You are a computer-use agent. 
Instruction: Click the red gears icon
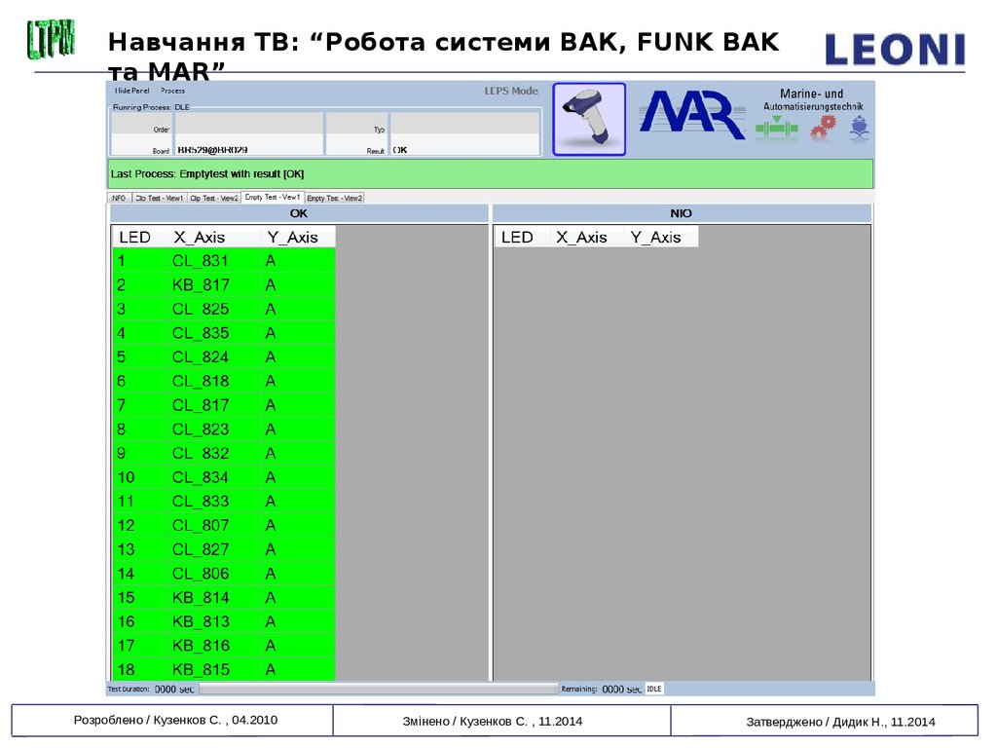tap(823, 129)
